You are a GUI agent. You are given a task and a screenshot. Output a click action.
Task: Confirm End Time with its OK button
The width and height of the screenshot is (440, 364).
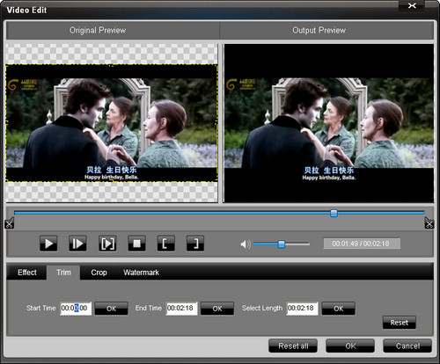pos(217,309)
